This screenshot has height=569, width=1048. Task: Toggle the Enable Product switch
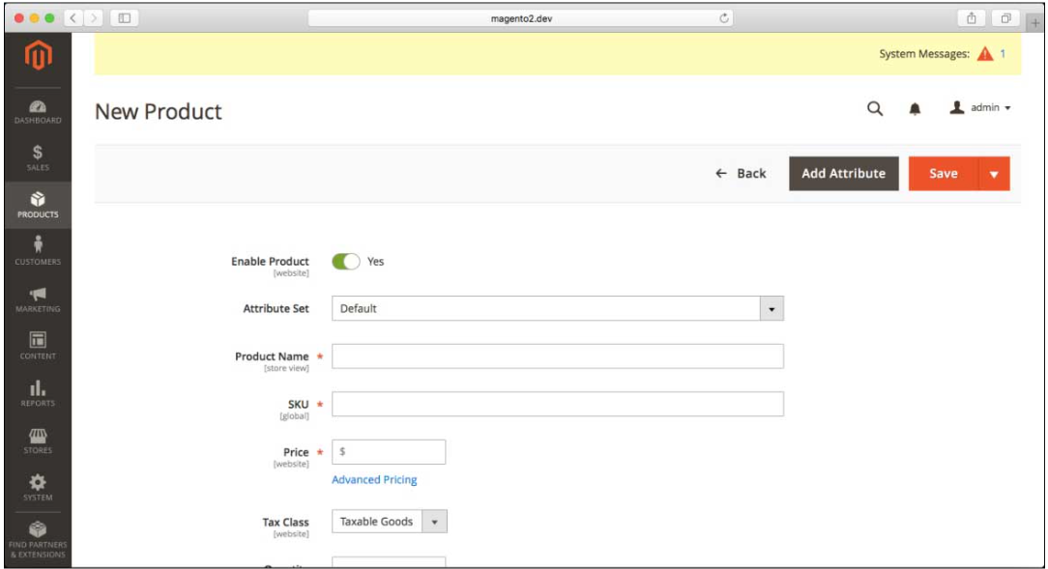(x=345, y=262)
